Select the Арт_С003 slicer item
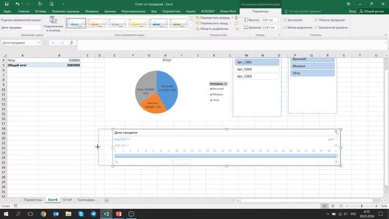The image size is (389, 219). pyautogui.click(x=257, y=76)
